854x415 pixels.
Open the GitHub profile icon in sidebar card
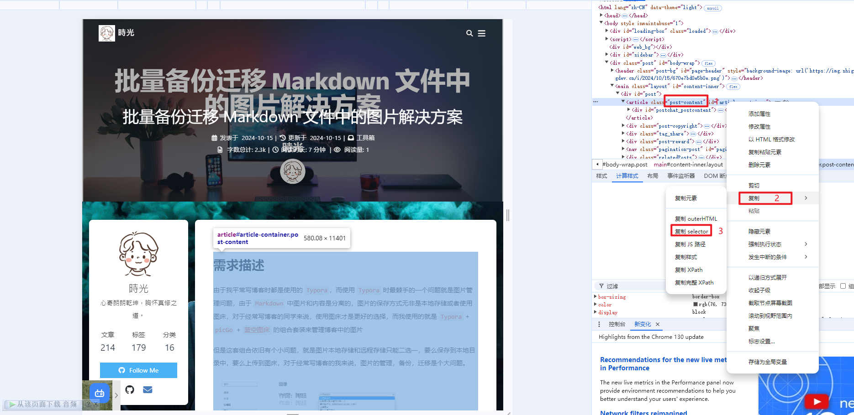(x=130, y=389)
